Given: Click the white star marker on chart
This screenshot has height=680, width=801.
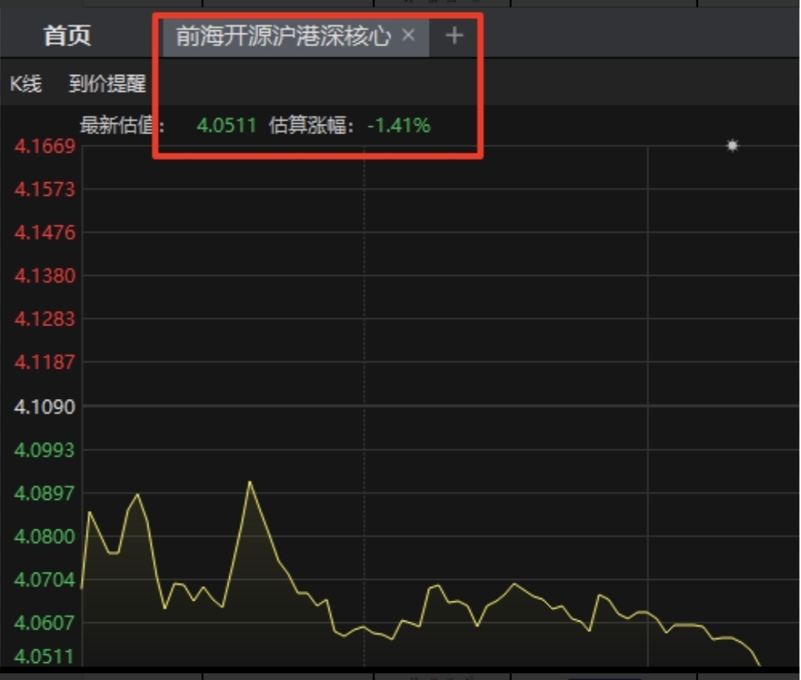Looking at the screenshot, I should pyautogui.click(x=732, y=145).
